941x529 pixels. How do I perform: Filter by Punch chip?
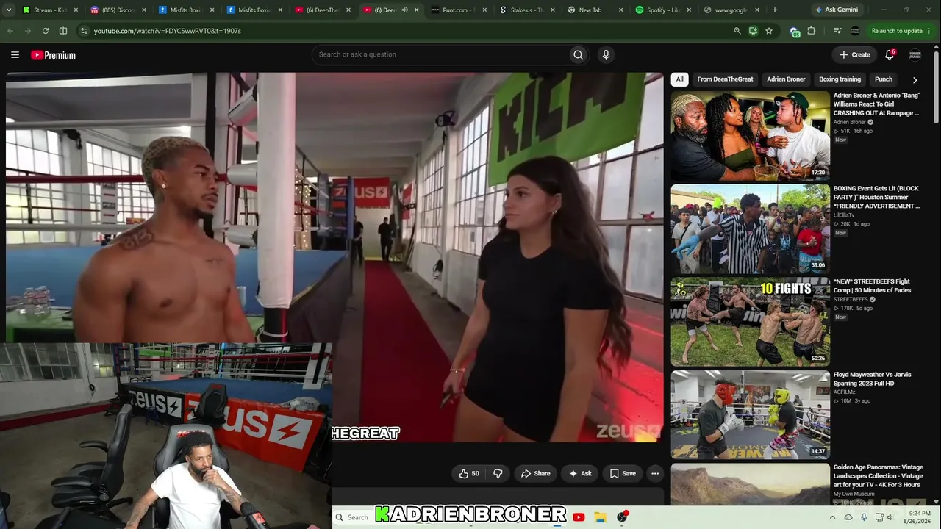(x=884, y=79)
